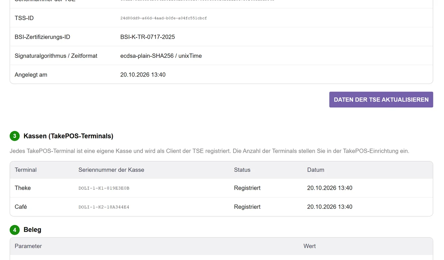The width and height of the screenshot is (444, 260).
Task: Click the Parameter column header
Action: [28, 246]
